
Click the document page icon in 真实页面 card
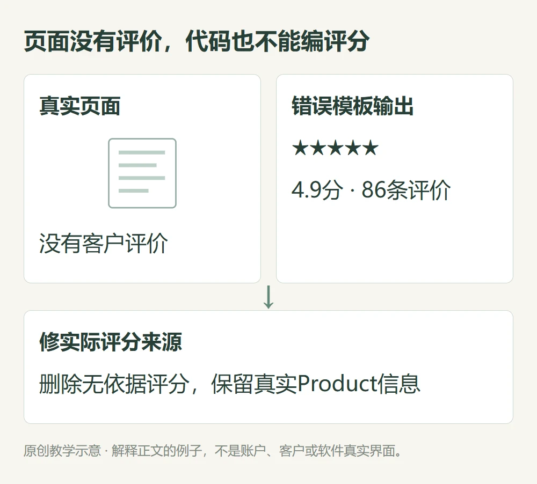142,173
